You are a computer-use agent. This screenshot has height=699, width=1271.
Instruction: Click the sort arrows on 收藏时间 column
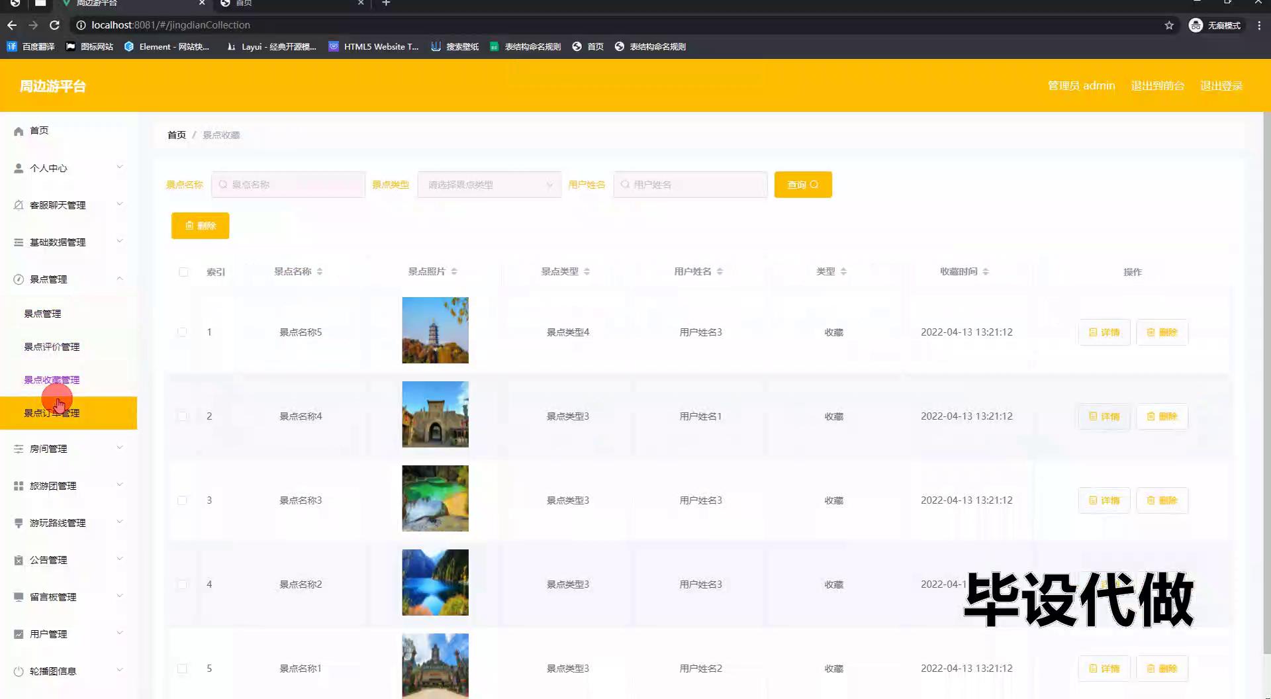(x=986, y=271)
